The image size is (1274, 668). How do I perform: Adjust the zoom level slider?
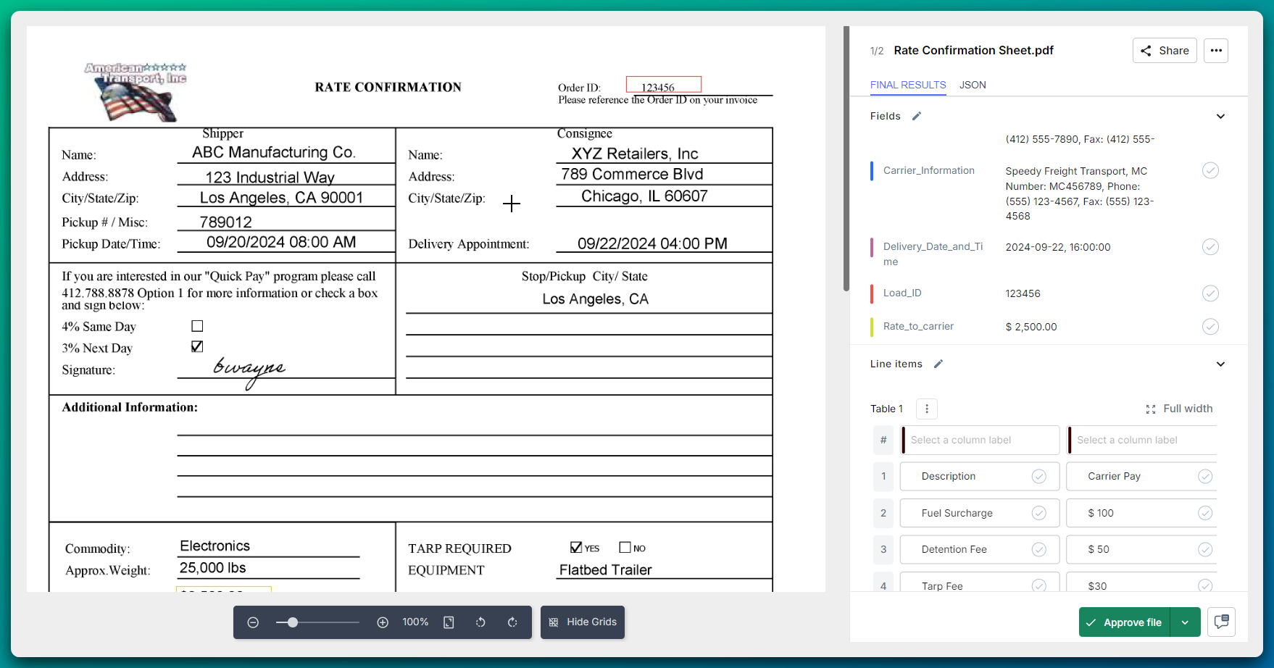(x=292, y=622)
